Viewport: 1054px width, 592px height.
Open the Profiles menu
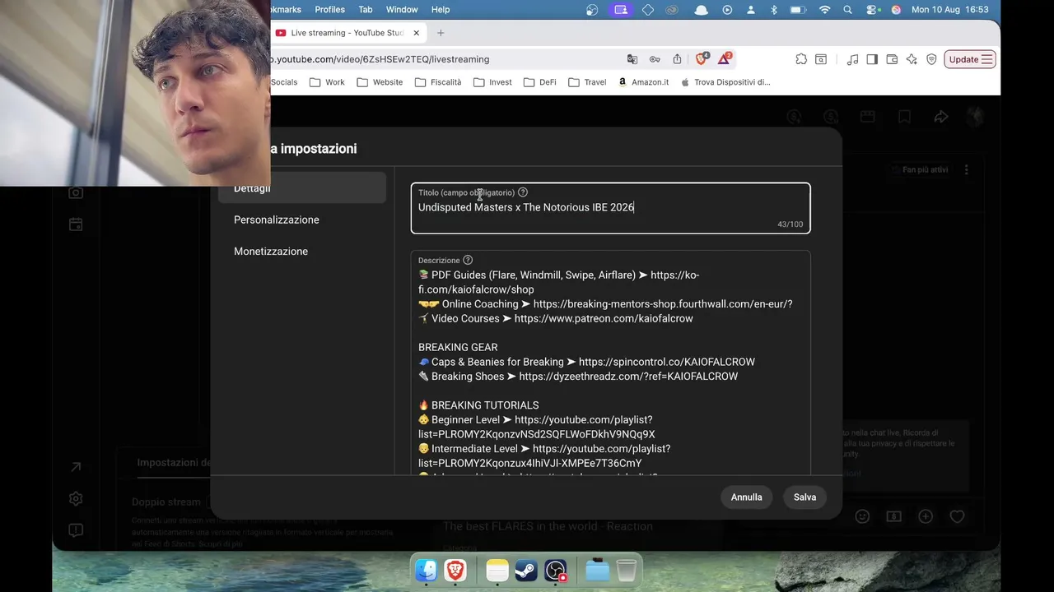(x=329, y=10)
